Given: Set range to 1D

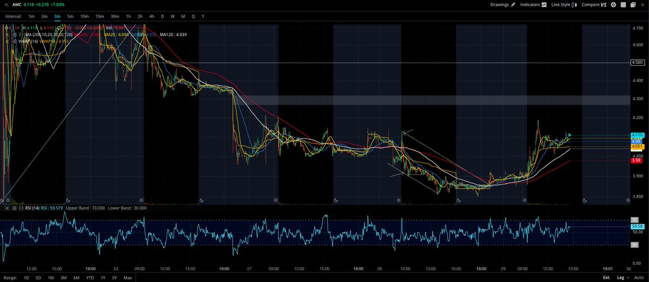Looking at the screenshot, I should point(27,278).
